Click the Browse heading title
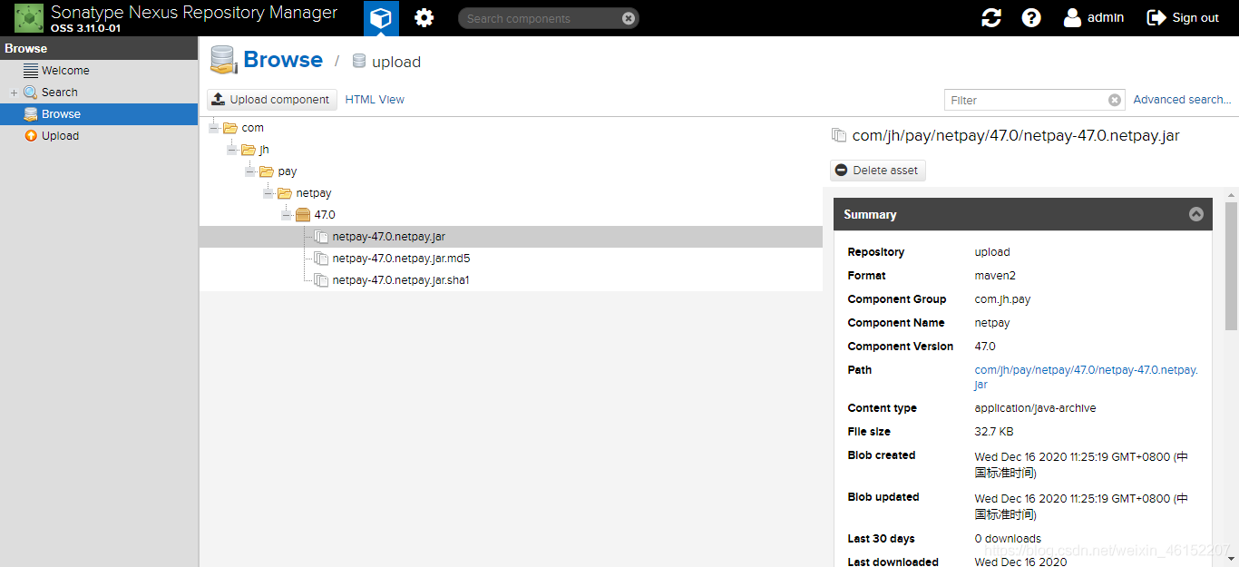This screenshot has width=1239, height=567. [283, 60]
